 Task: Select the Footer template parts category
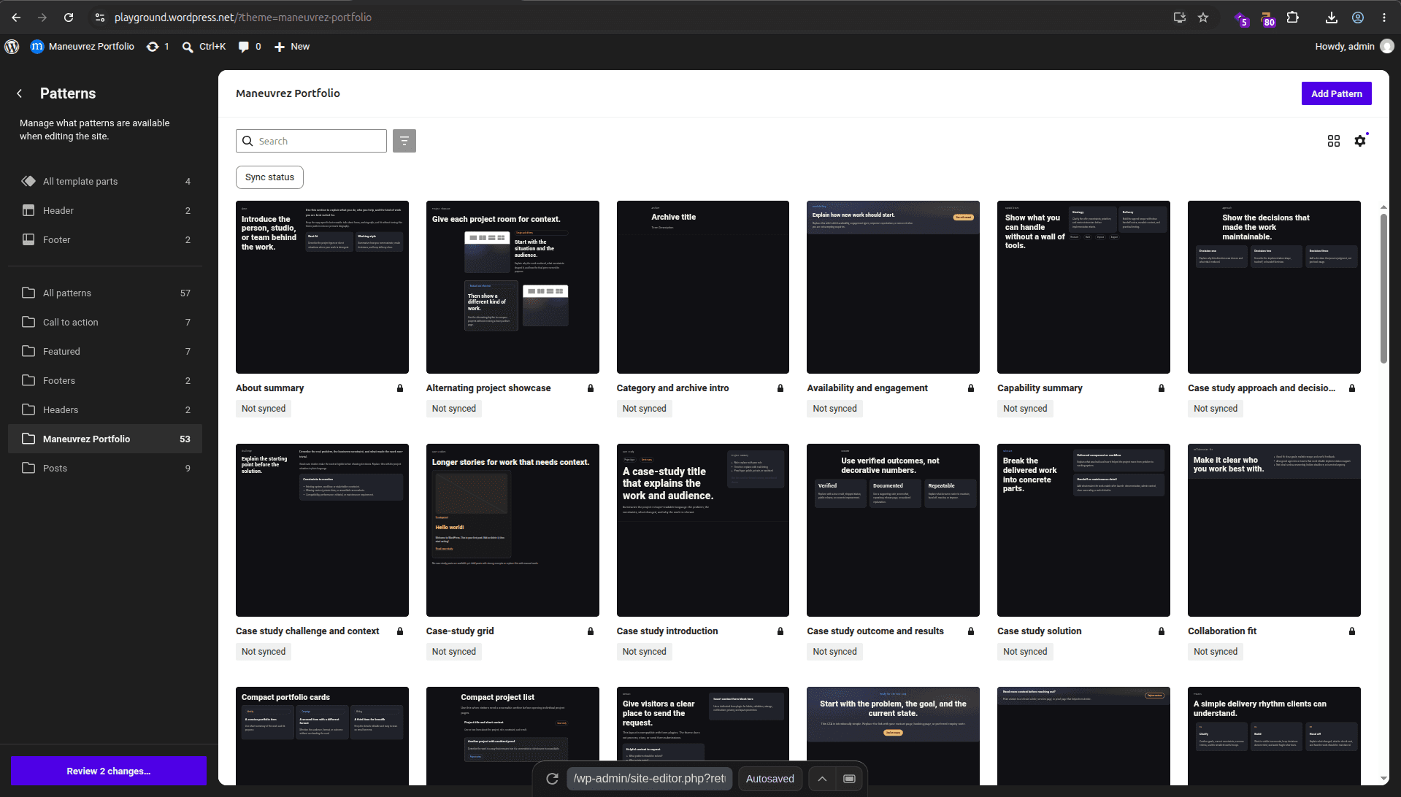(x=106, y=240)
